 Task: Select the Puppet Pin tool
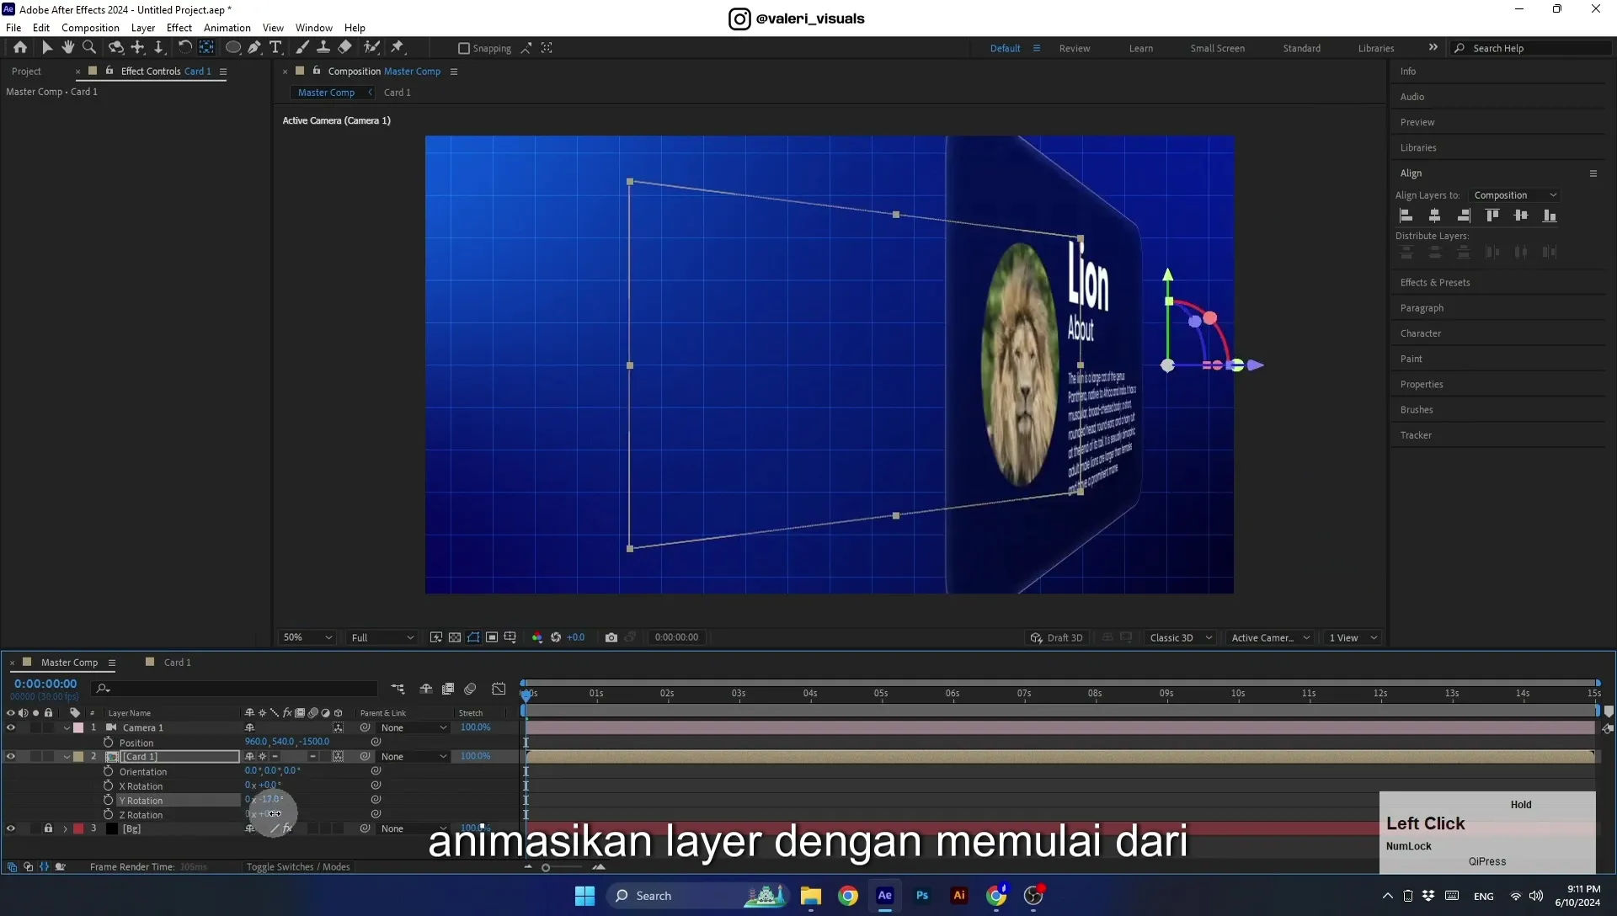tap(398, 48)
